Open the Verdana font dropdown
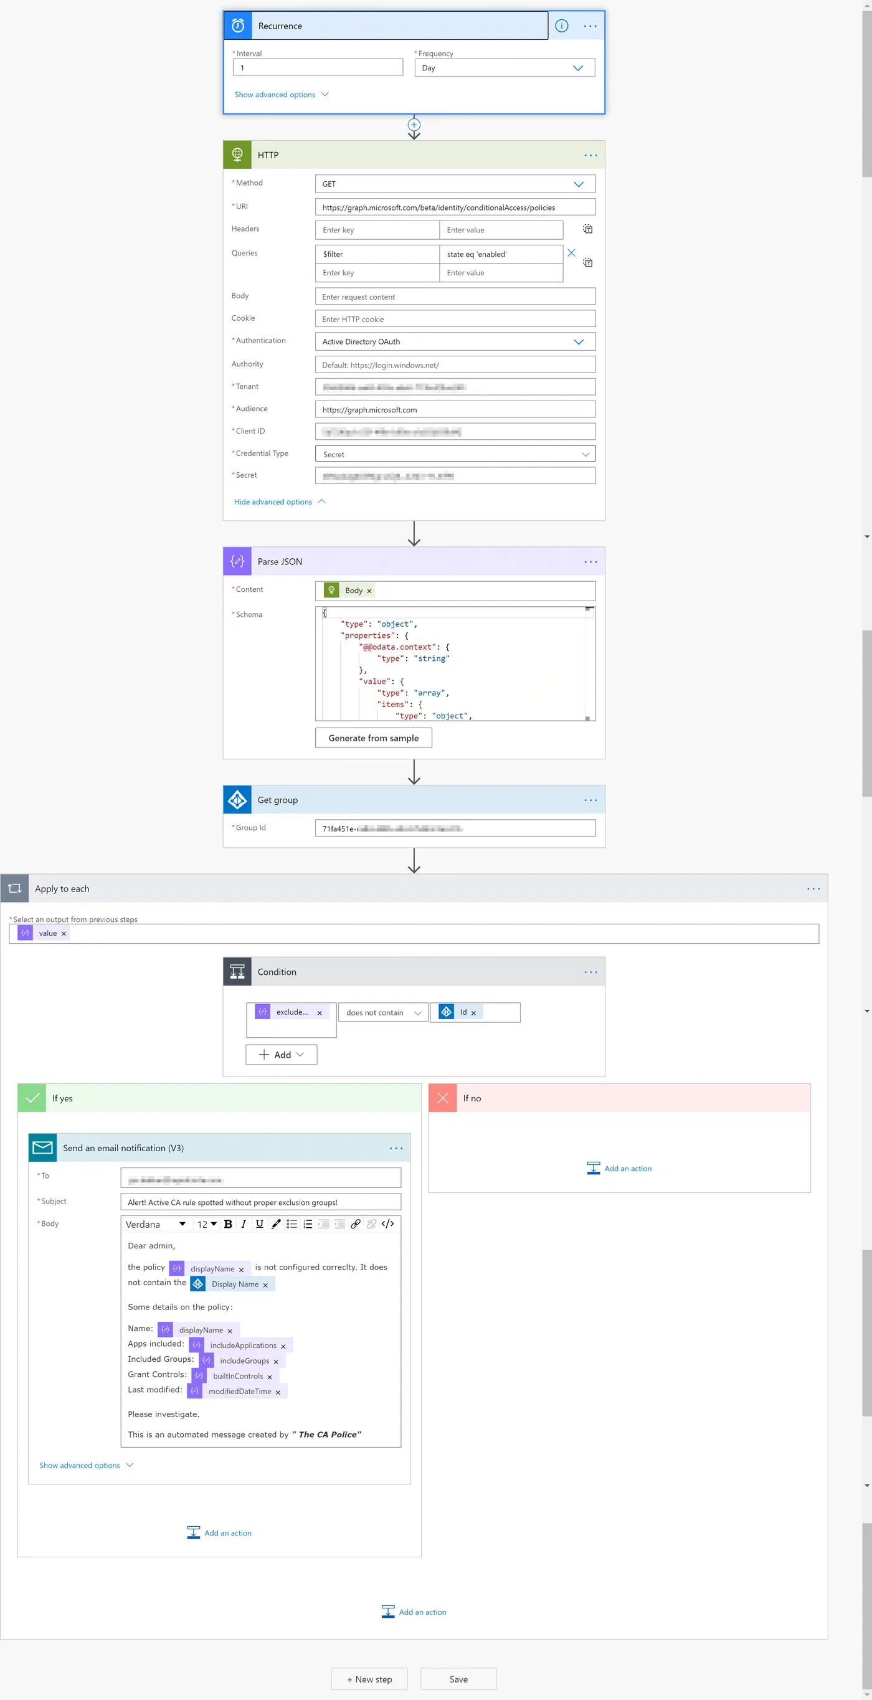 [x=156, y=1223]
